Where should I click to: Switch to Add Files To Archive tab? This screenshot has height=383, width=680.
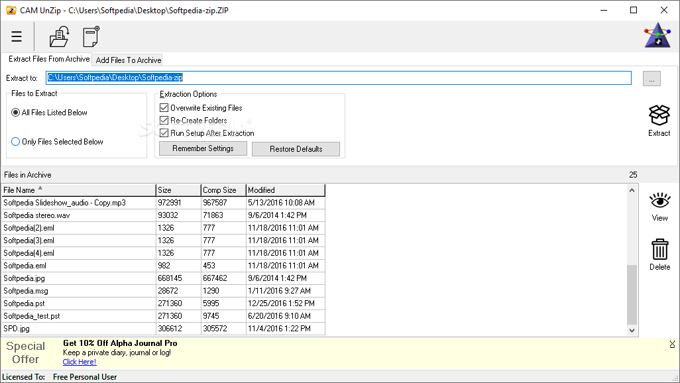coord(129,60)
